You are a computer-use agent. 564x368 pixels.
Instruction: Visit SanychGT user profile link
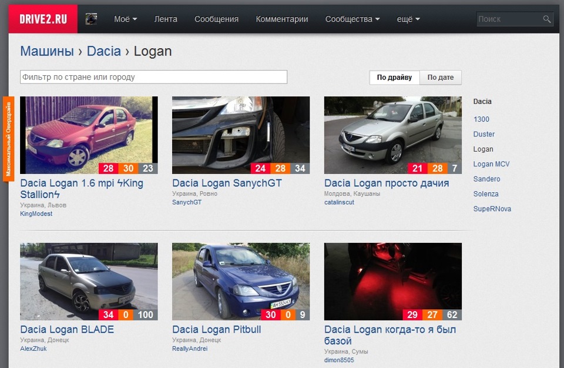(187, 202)
